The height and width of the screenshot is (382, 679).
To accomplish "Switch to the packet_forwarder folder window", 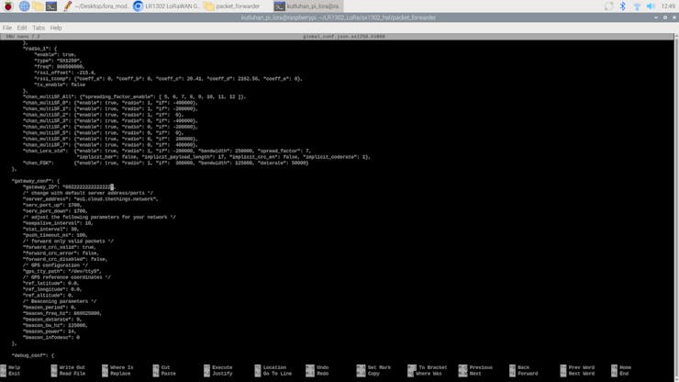I will [x=232, y=6].
